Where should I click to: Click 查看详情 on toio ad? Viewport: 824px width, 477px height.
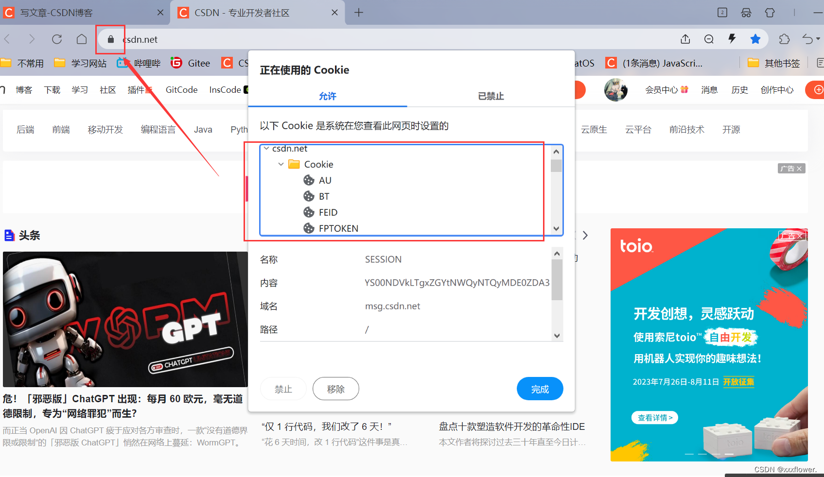coord(655,418)
